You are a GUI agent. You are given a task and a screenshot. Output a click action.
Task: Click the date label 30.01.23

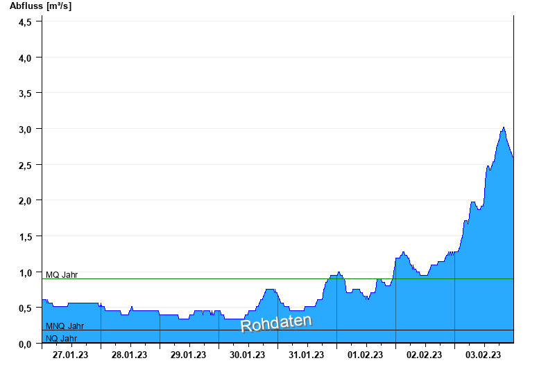click(248, 355)
